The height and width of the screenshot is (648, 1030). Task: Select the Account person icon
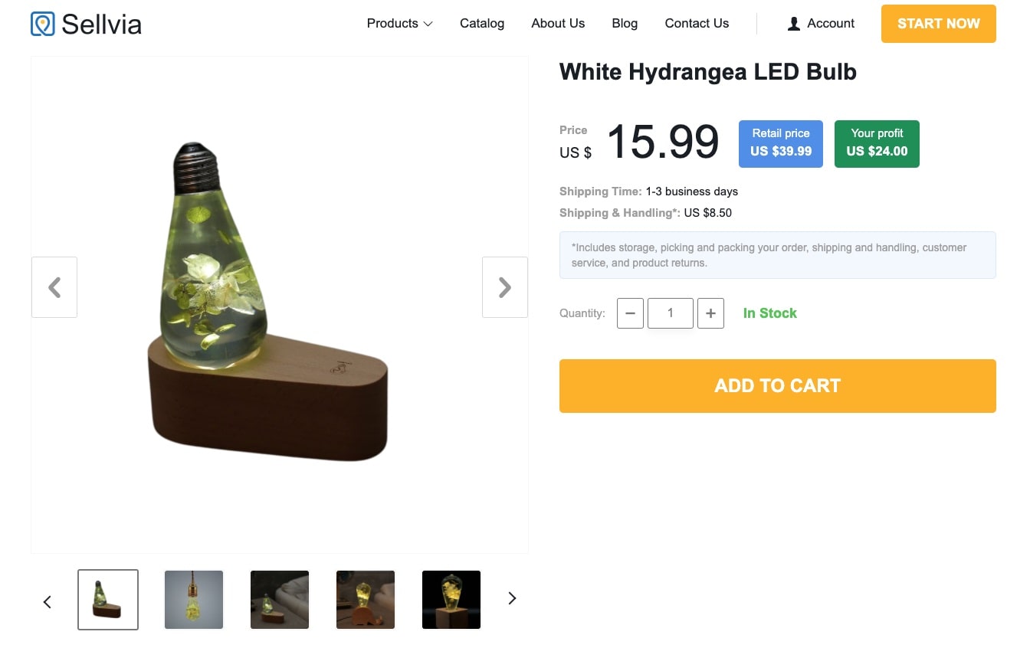pyautogui.click(x=793, y=24)
